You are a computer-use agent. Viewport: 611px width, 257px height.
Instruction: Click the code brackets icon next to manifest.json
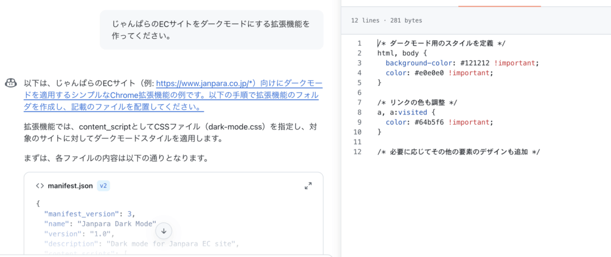click(x=40, y=185)
